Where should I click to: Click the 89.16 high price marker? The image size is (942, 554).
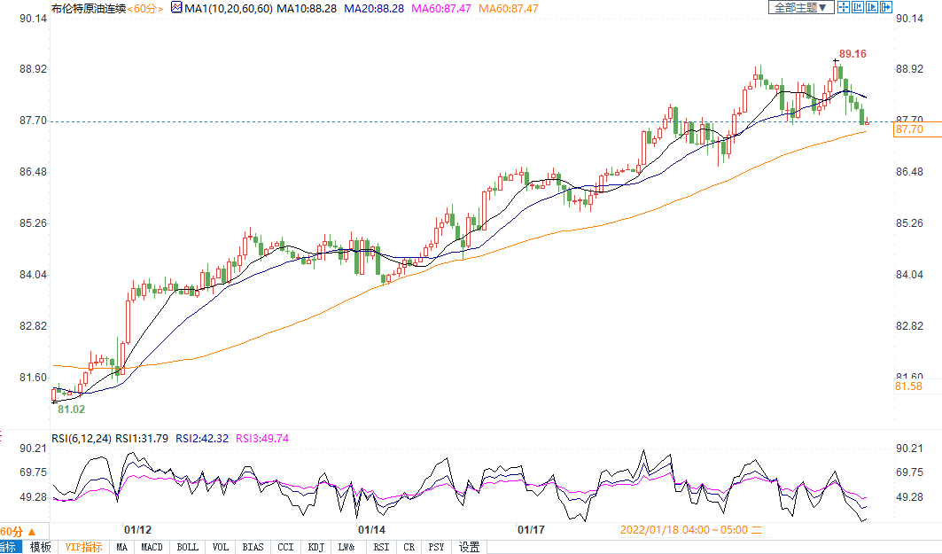(x=852, y=54)
